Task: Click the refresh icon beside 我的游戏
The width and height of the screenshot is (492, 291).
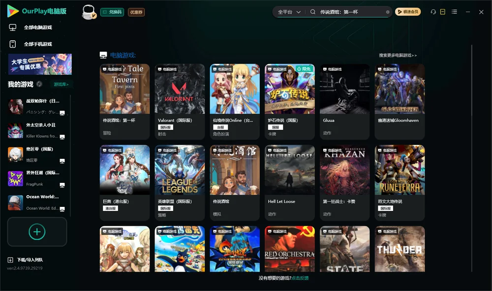Action: point(39,84)
